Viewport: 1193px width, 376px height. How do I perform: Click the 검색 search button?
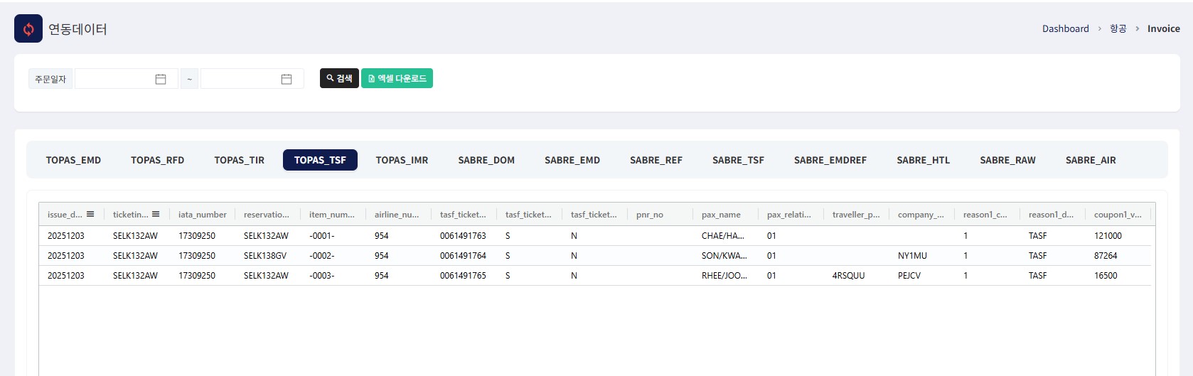click(339, 78)
